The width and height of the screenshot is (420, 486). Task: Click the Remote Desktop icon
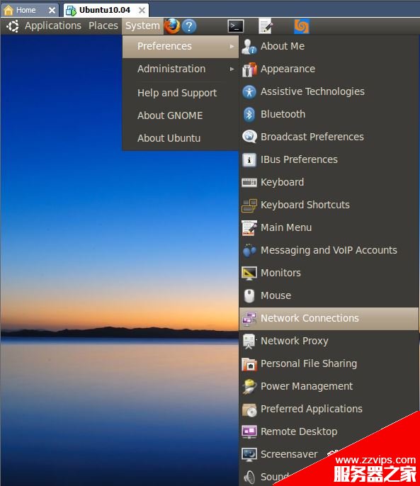pyautogui.click(x=249, y=431)
